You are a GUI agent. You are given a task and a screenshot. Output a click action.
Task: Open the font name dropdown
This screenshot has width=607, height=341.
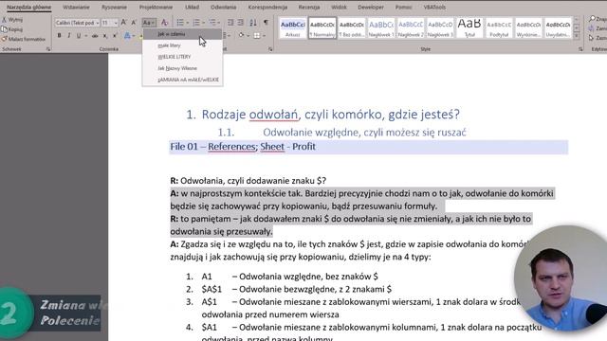pos(98,23)
